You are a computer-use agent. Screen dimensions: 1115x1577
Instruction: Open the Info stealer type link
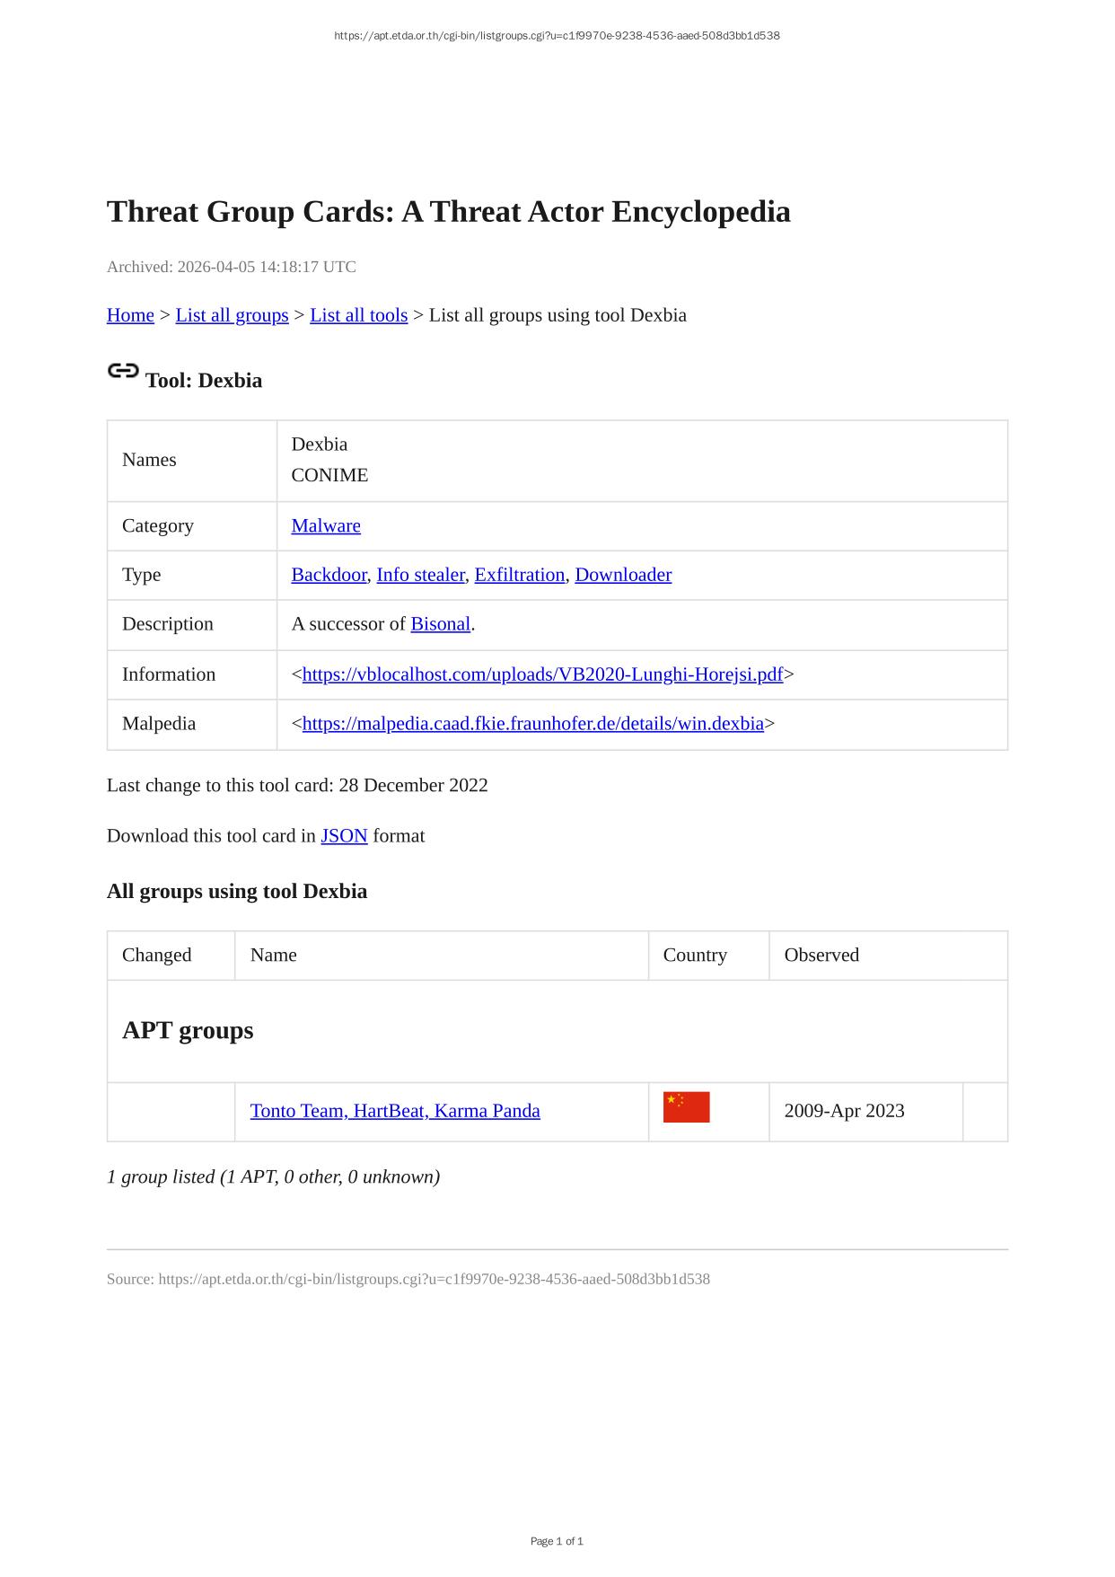click(x=420, y=575)
